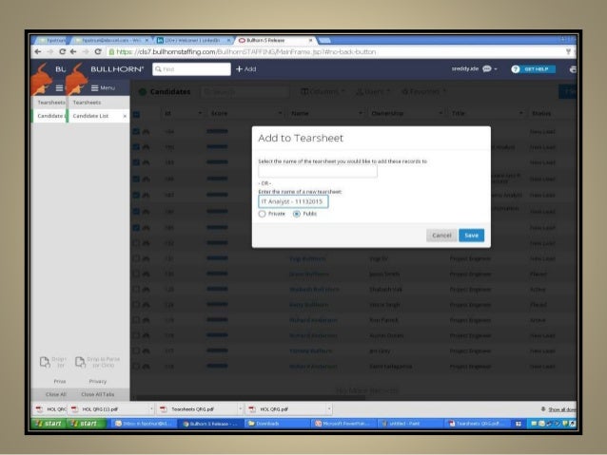This screenshot has height=455, width=607.
Task: Open Microsoft PowerPoint in the taskbar
Action: pyautogui.click(x=343, y=424)
